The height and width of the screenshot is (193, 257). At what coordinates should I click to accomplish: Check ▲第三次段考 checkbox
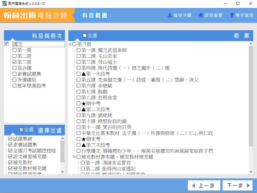tap(78, 145)
